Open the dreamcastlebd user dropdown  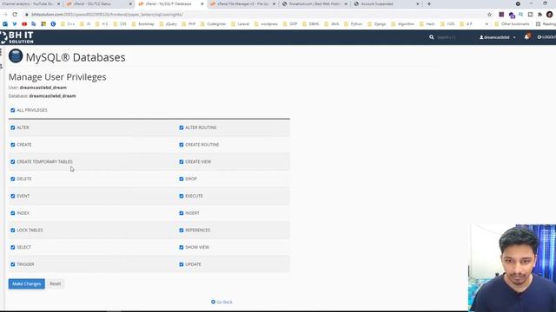coord(498,37)
